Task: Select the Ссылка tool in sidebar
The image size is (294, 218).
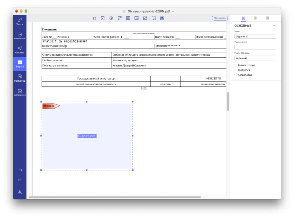Action: click(x=20, y=50)
